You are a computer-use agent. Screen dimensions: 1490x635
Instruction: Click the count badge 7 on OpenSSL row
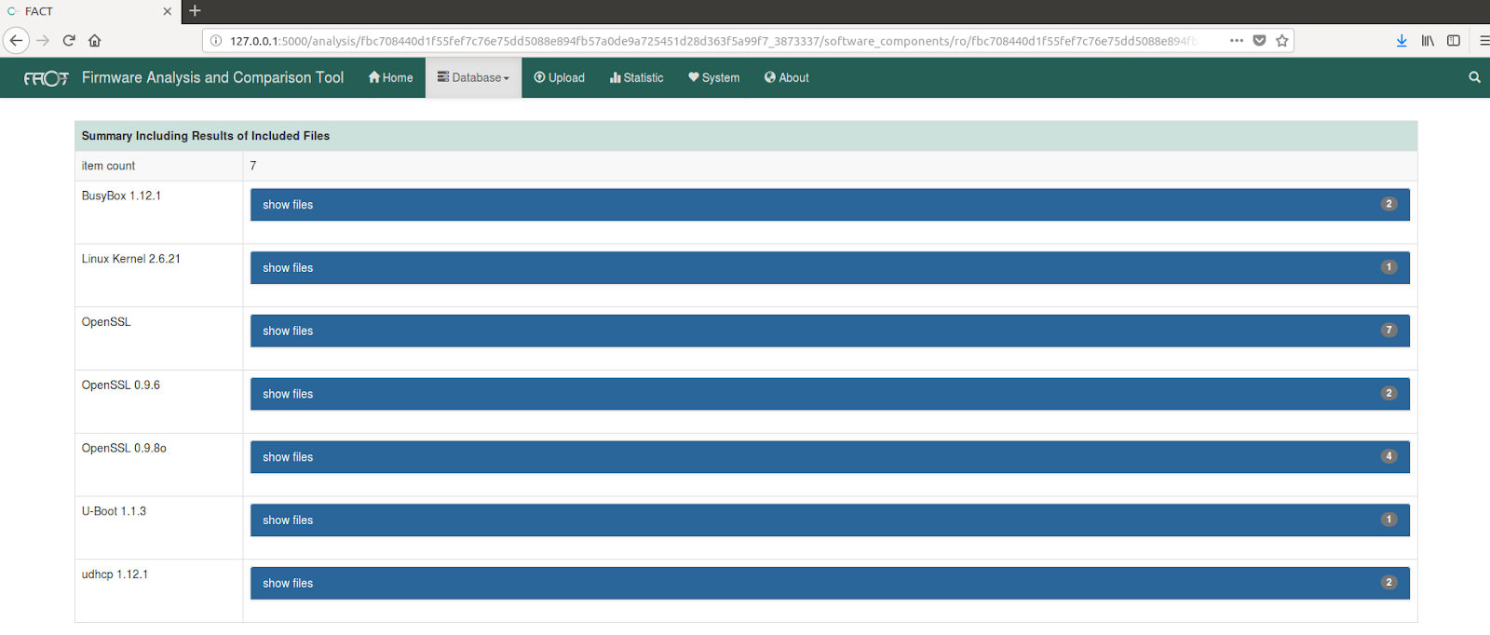coord(1388,330)
